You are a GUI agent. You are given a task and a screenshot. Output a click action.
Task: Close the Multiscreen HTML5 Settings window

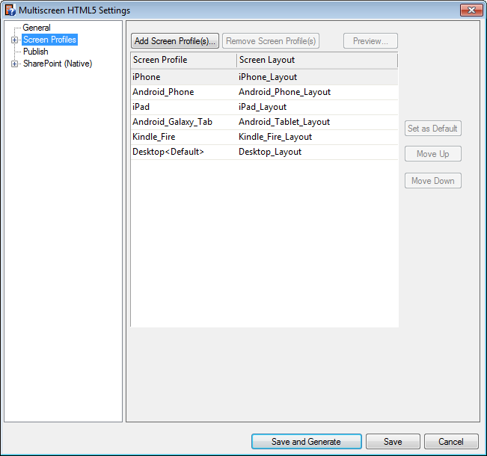click(x=469, y=10)
